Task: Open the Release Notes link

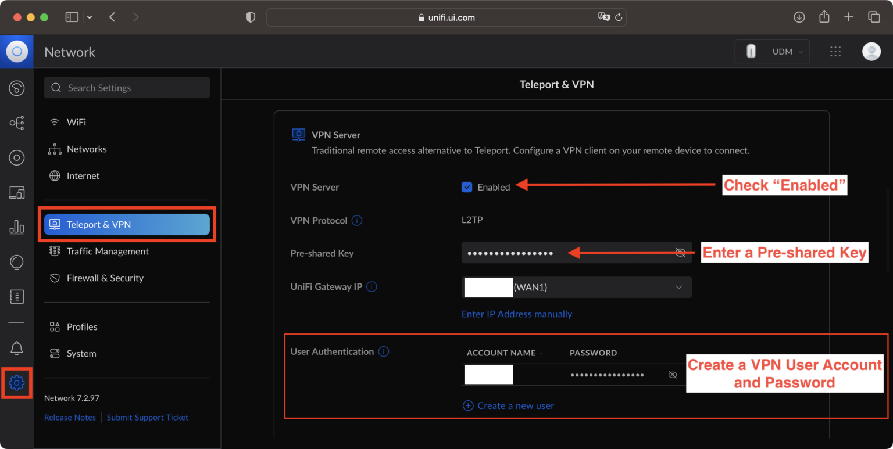Action: tap(70, 417)
